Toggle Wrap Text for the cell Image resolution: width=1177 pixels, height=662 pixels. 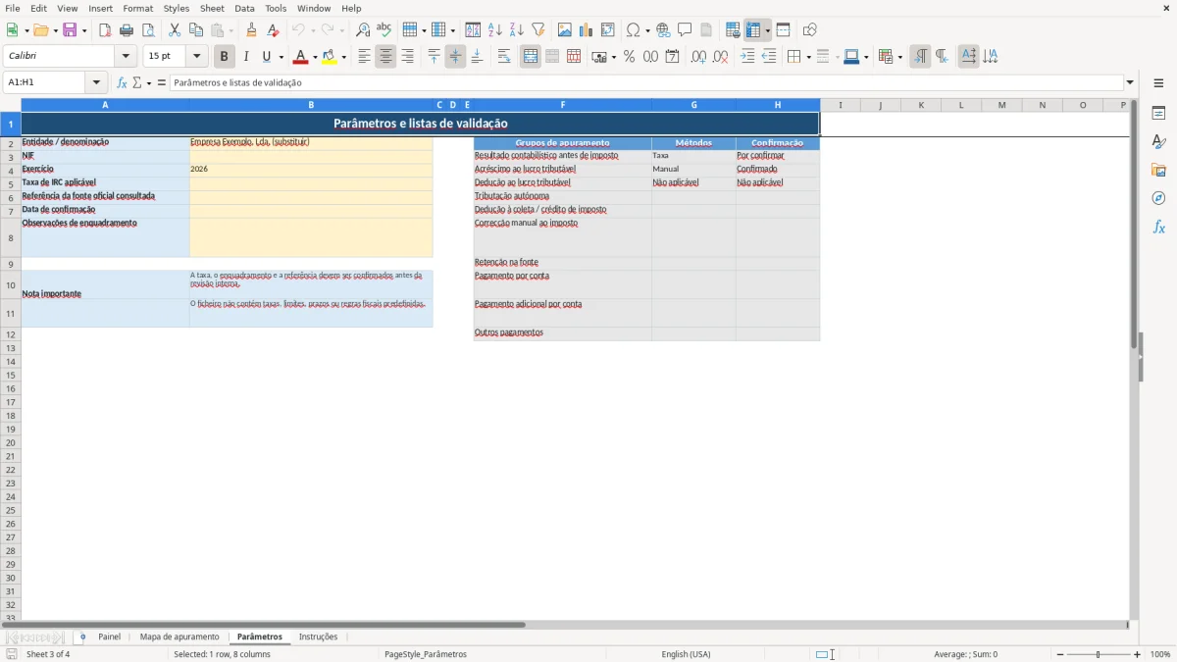click(504, 57)
